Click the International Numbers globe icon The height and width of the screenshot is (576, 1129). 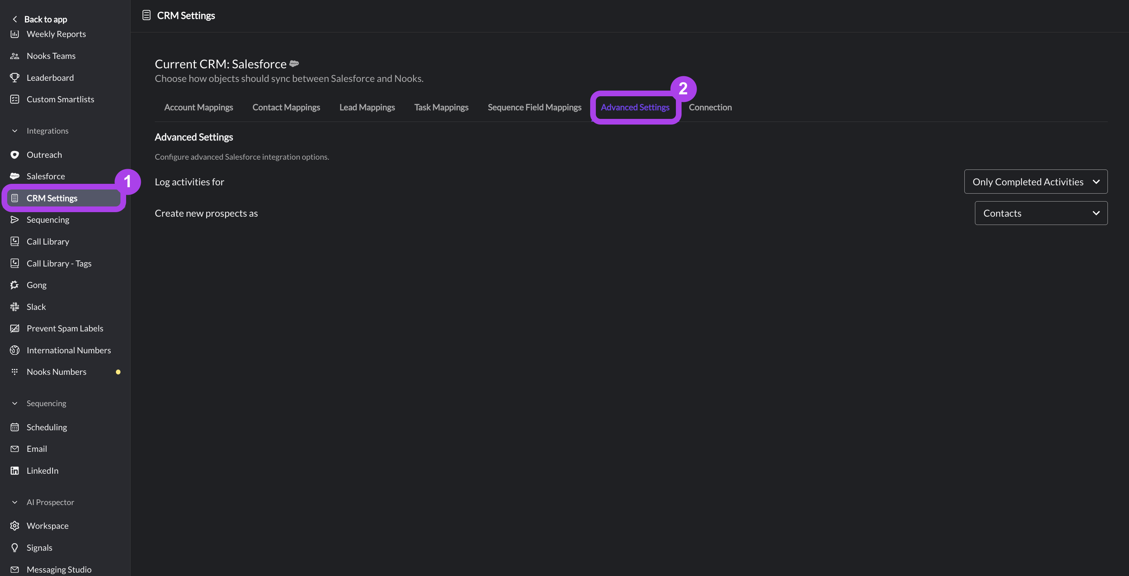point(14,350)
